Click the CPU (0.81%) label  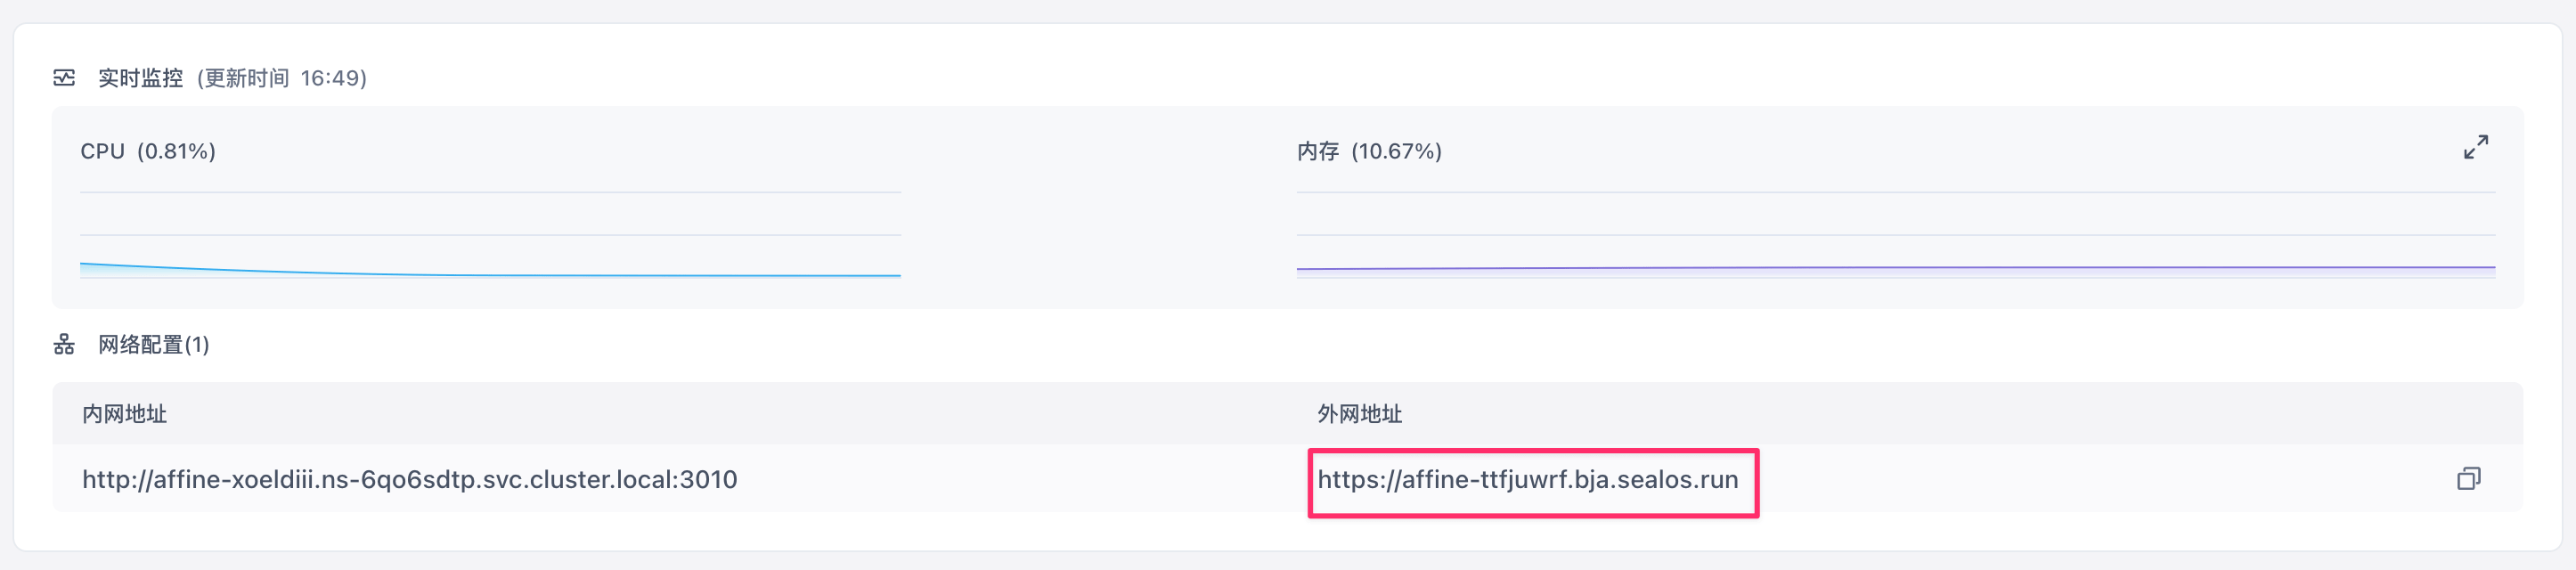point(148,151)
